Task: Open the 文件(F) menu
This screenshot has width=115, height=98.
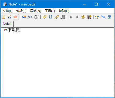Action: pos(8,11)
